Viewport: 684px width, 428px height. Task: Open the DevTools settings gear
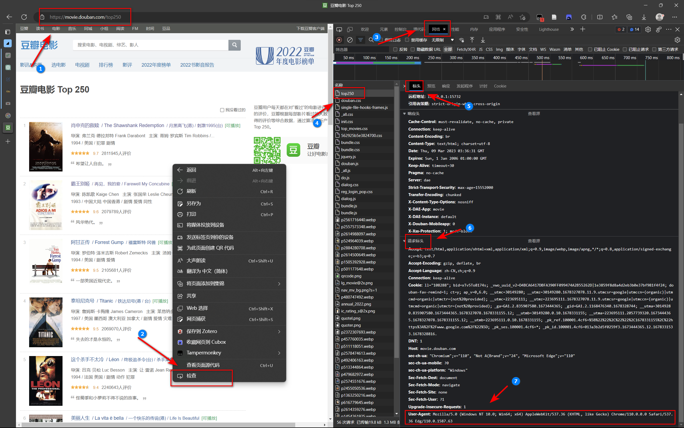648,29
